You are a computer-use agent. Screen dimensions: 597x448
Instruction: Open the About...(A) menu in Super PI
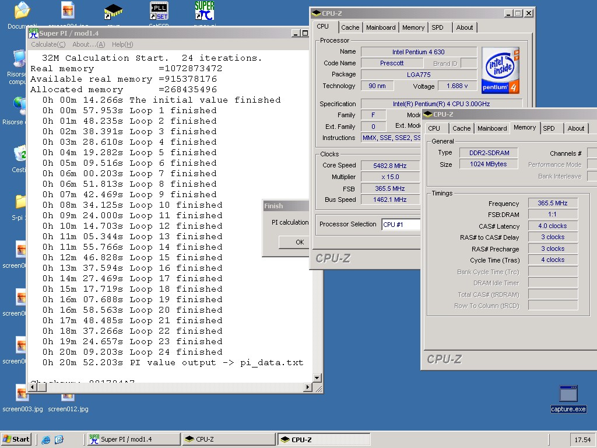pyautogui.click(x=89, y=44)
